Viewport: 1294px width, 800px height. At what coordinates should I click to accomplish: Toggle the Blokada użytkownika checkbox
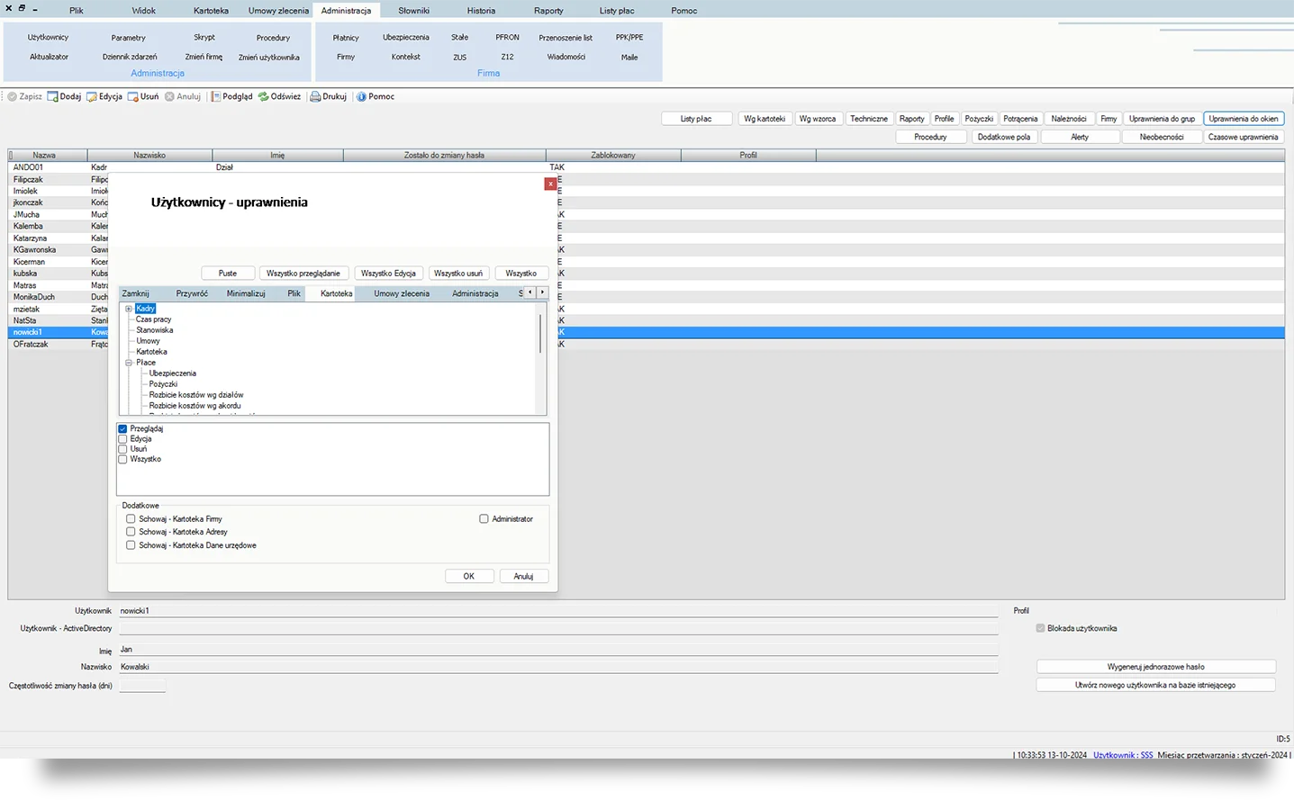pos(1040,628)
